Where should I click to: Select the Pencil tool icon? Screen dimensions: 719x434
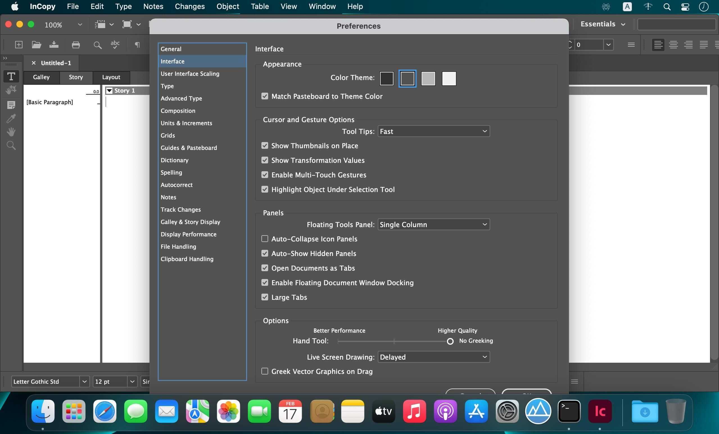pos(11,118)
